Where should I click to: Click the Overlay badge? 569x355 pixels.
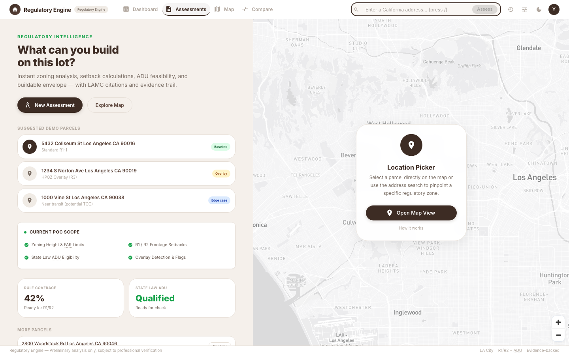tap(221, 174)
